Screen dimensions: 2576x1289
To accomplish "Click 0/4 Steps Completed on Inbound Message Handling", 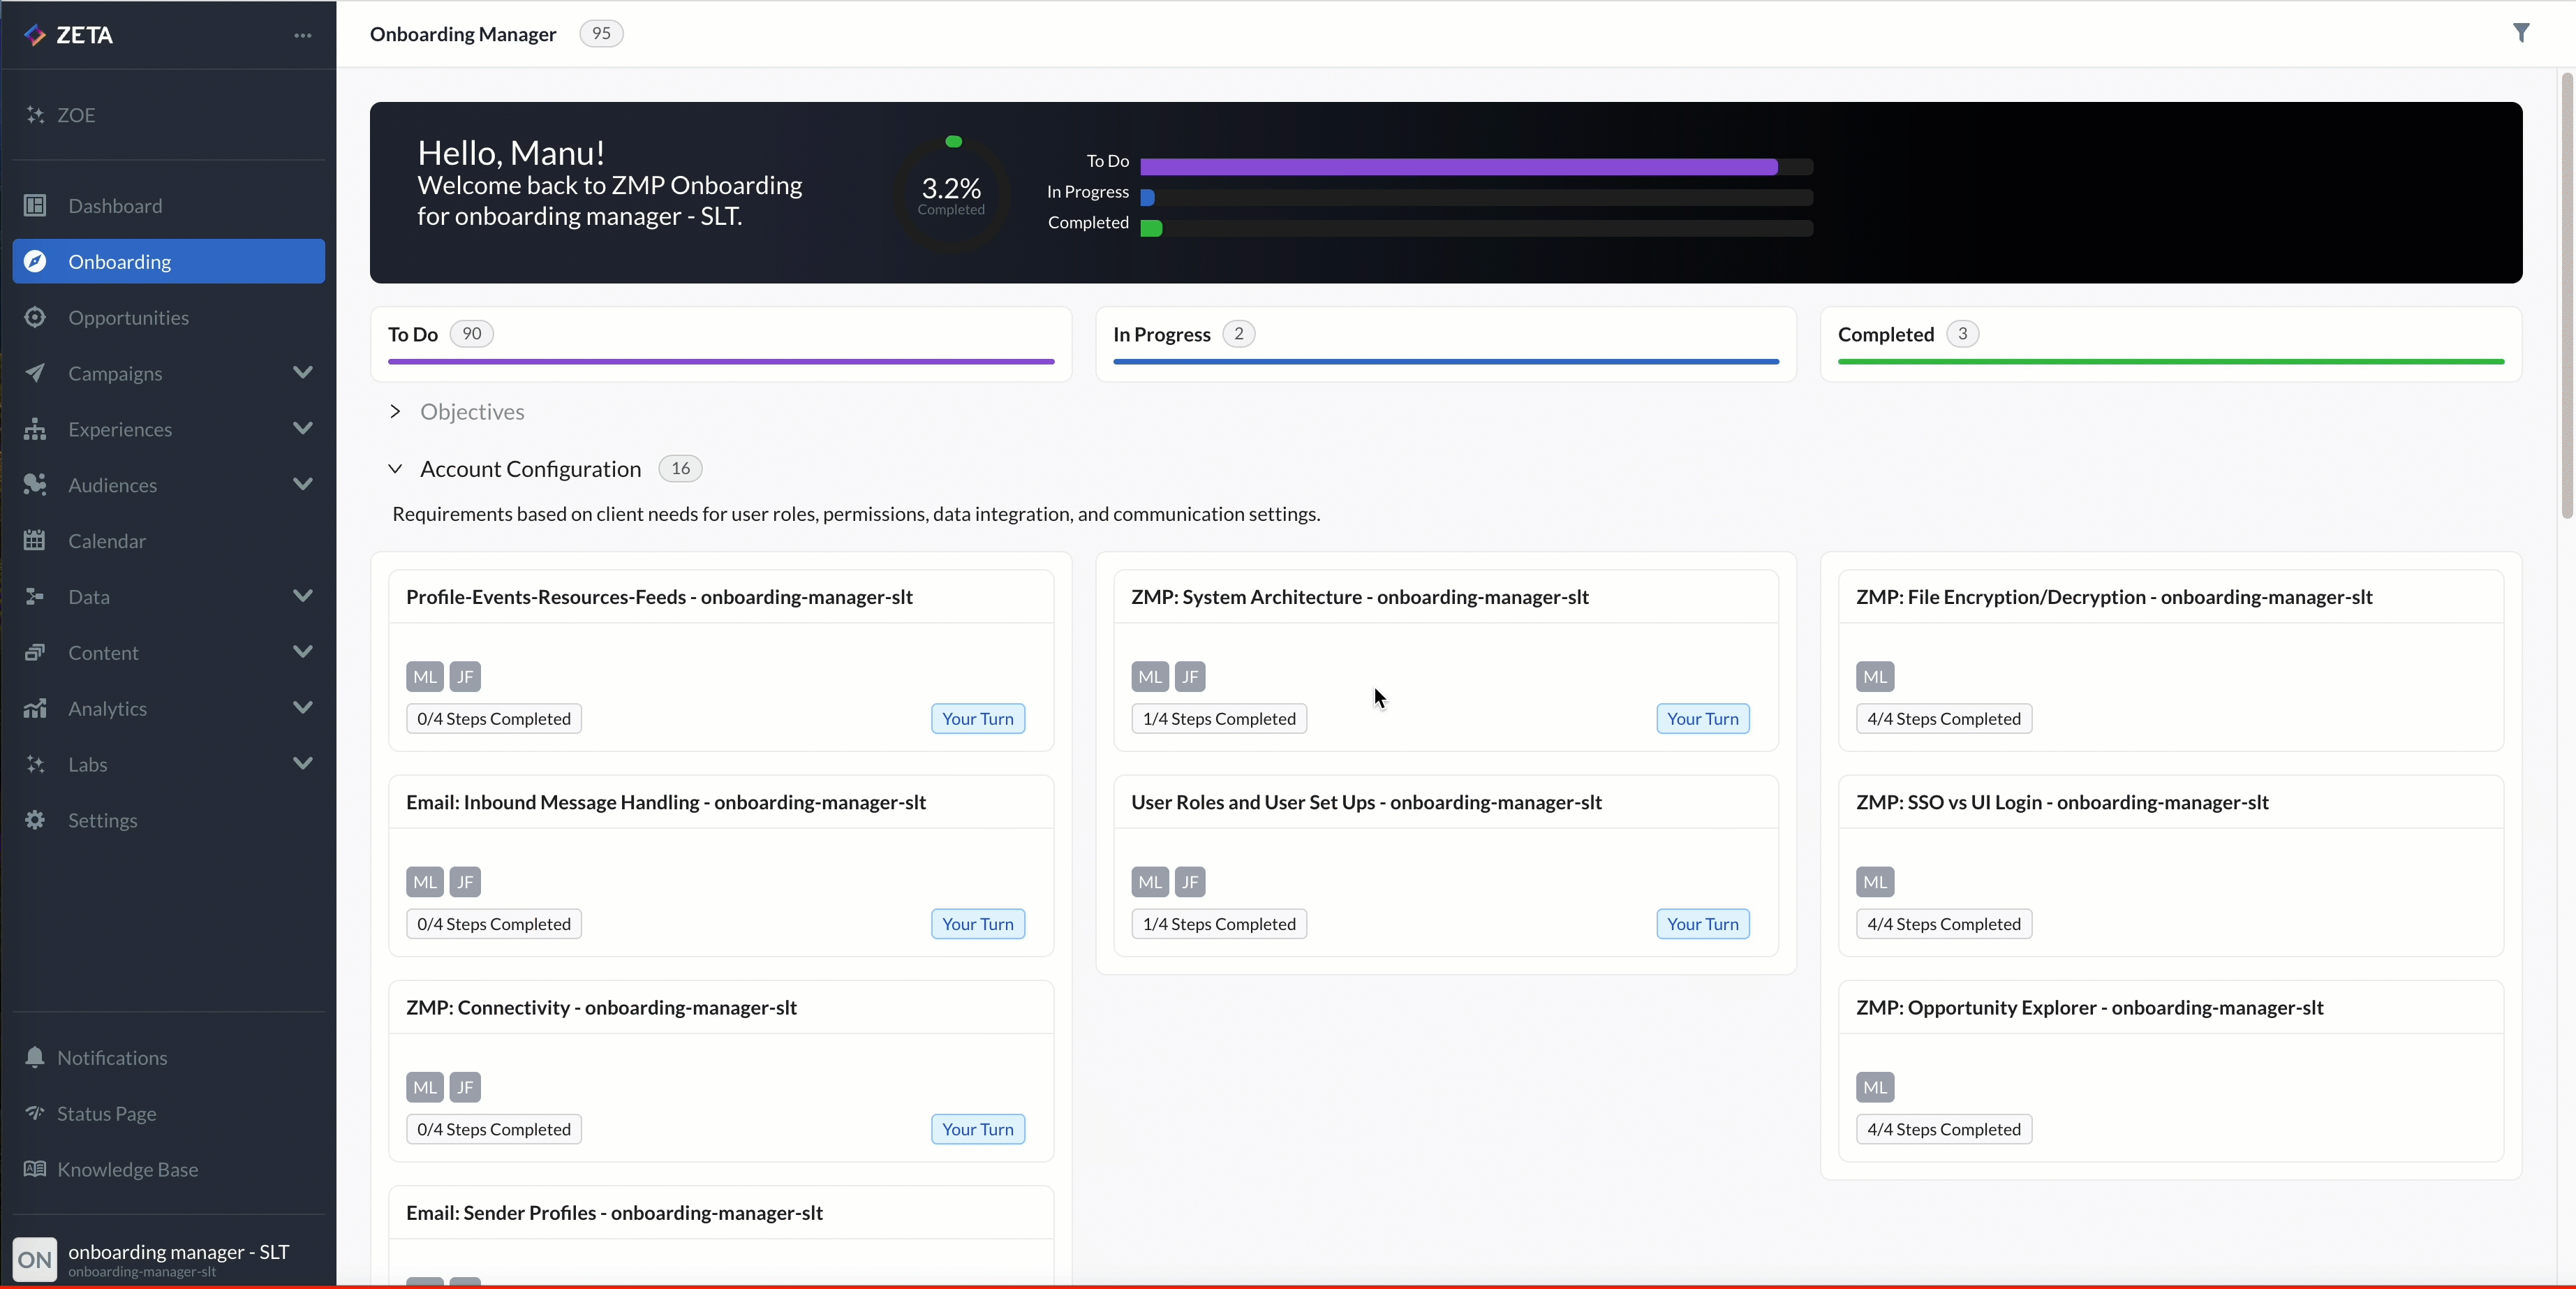I will (x=494, y=924).
